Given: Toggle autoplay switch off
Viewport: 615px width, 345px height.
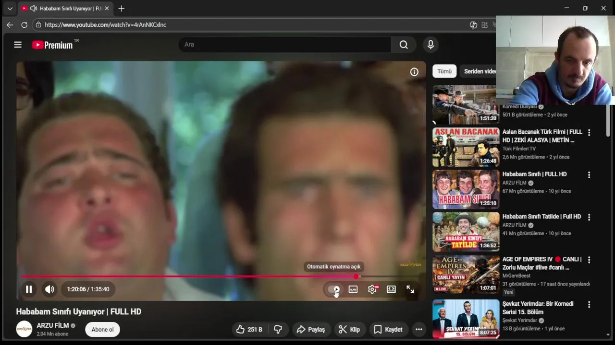Looking at the screenshot, I should [334, 289].
